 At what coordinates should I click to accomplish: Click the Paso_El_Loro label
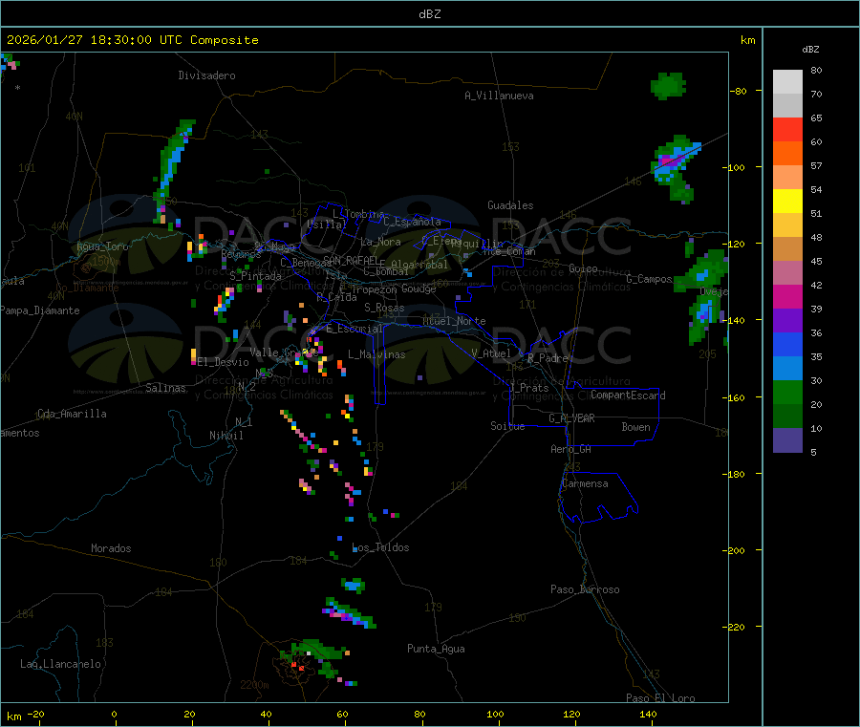[660, 698]
